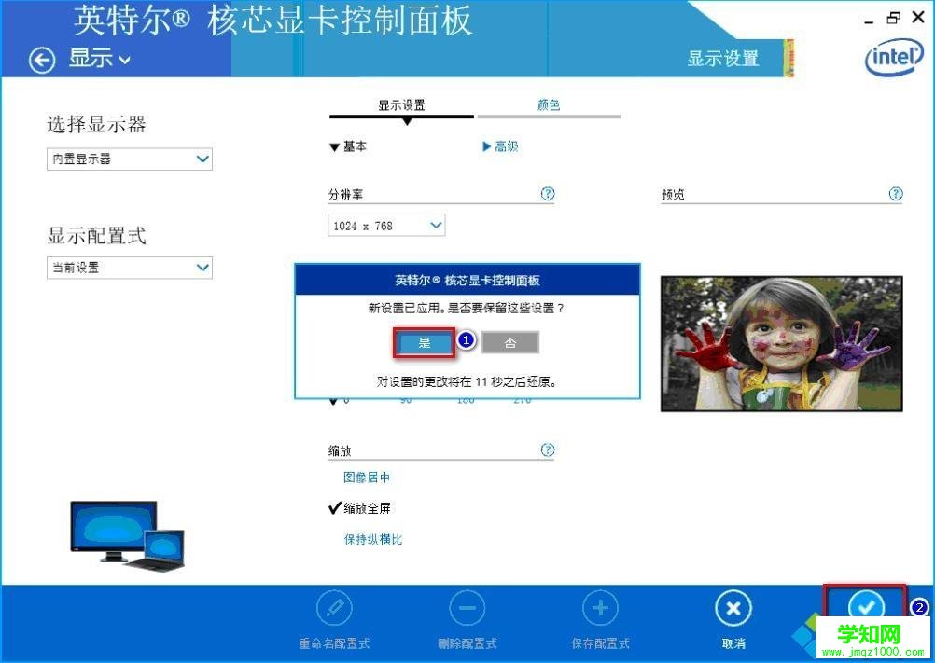Viewport: 935px width, 663px height.
Task: Click the 保存配置式 plus icon
Action: (x=601, y=609)
